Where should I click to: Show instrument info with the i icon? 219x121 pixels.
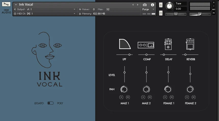(153, 5)
